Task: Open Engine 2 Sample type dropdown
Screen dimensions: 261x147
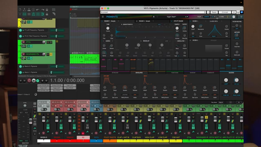Action: (x=153, y=21)
